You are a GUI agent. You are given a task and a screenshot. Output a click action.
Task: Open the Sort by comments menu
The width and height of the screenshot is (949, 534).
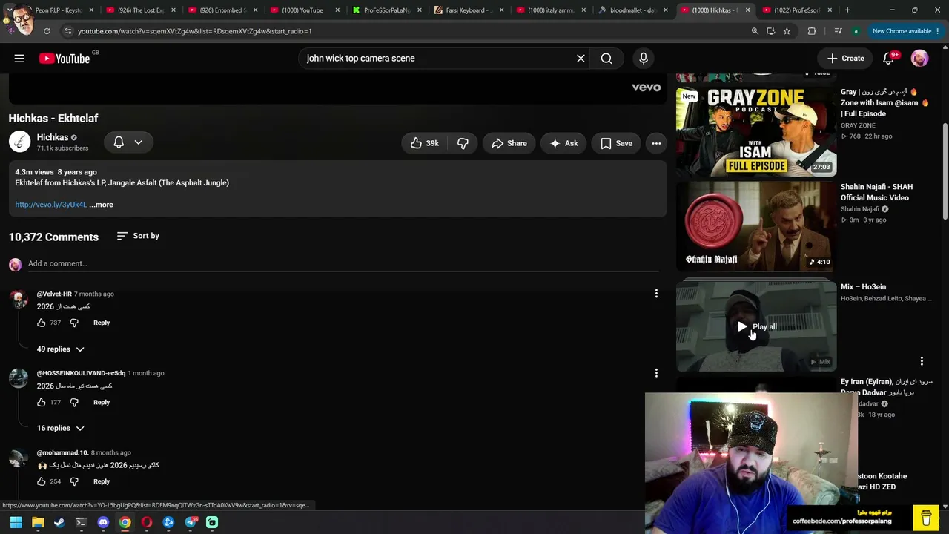[138, 236]
